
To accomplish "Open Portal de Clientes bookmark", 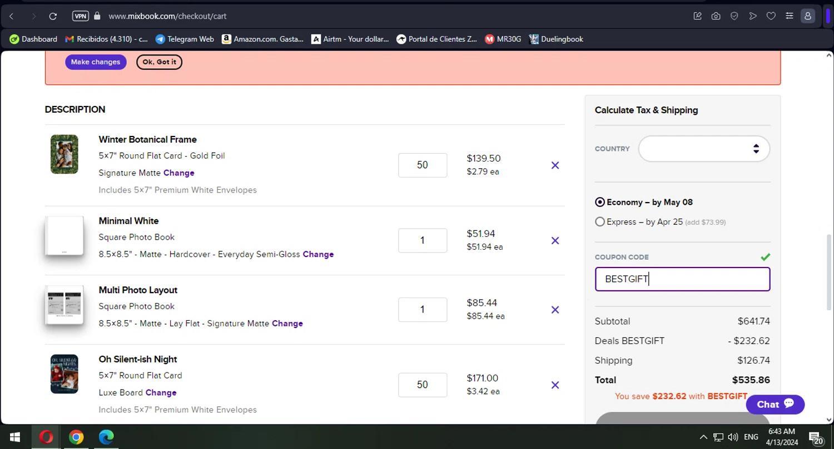I will point(436,39).
